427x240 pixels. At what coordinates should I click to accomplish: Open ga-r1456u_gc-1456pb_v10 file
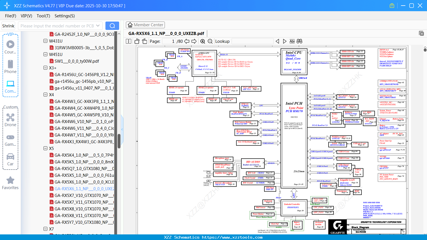click(84, 81)
